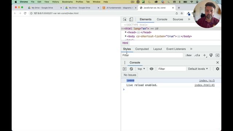This screenshot has height=131, width=233.
Task: Click the address bar URL
Action: tap(56, 13)
